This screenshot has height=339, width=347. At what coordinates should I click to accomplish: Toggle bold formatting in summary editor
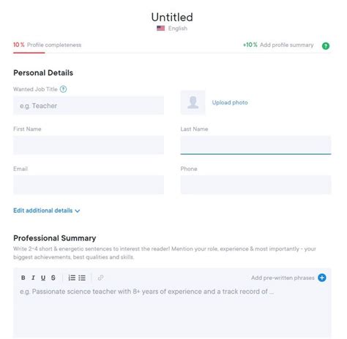(x=23, y=278)
